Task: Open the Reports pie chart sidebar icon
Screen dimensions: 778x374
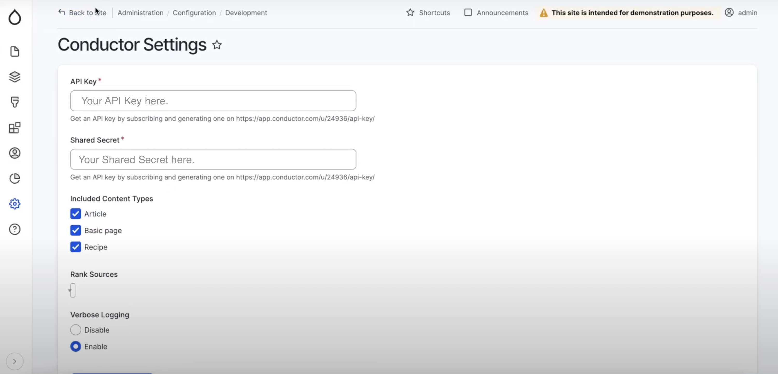Action: pyautogui.click(x=15, y=178)
